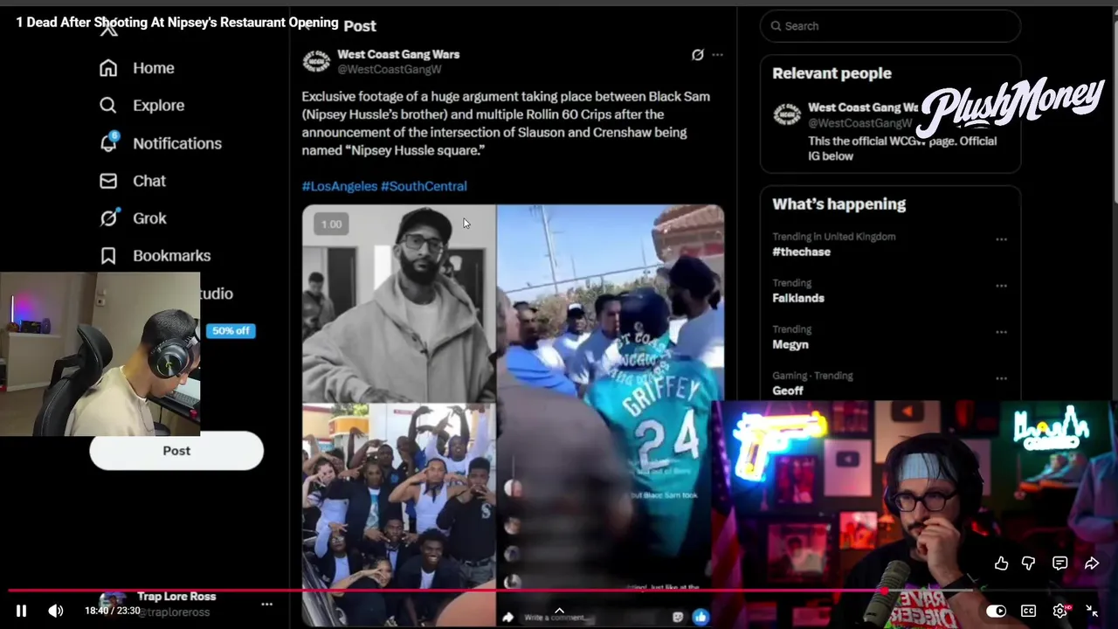This screenshot has height=629, width=1118.
Task: Click the blue thumbs-up icon under the post video
Action: (x=700, y=617)
